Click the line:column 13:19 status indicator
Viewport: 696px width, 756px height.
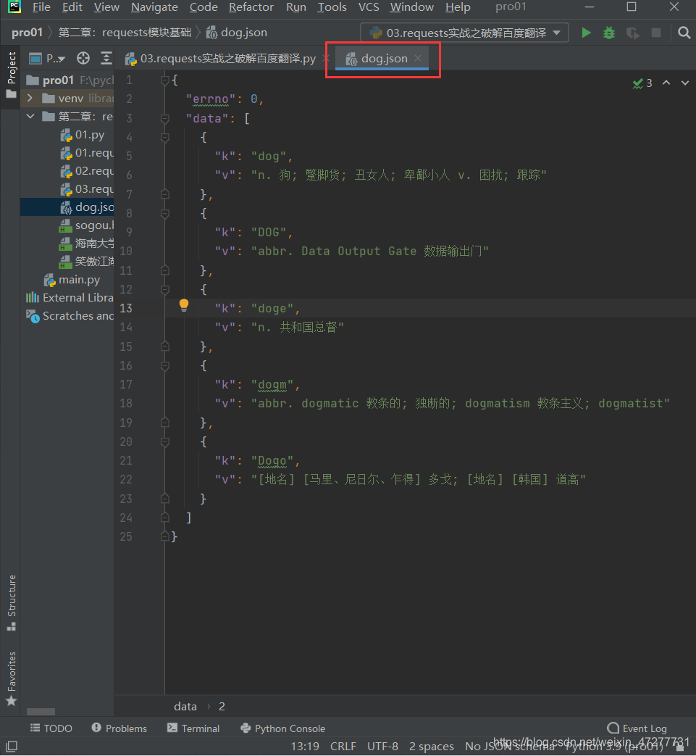305,747
